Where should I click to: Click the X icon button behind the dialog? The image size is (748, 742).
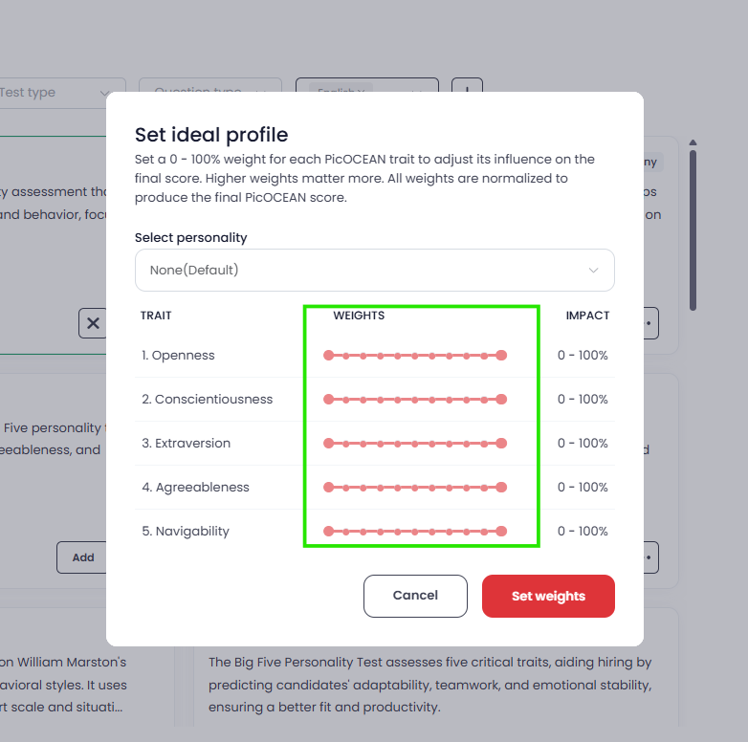[93, 323]
